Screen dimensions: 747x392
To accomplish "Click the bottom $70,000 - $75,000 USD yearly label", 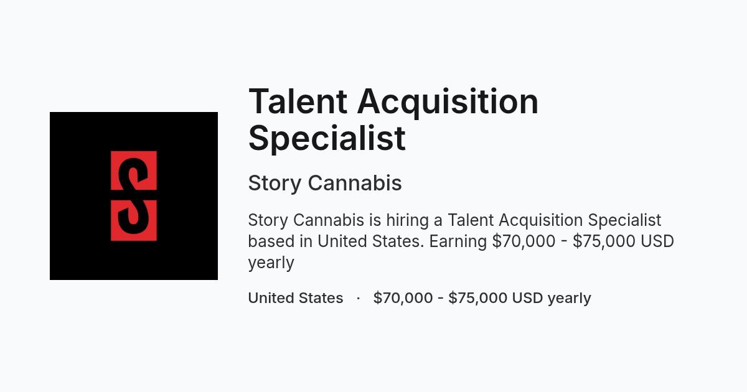I will tap(482, 298).
